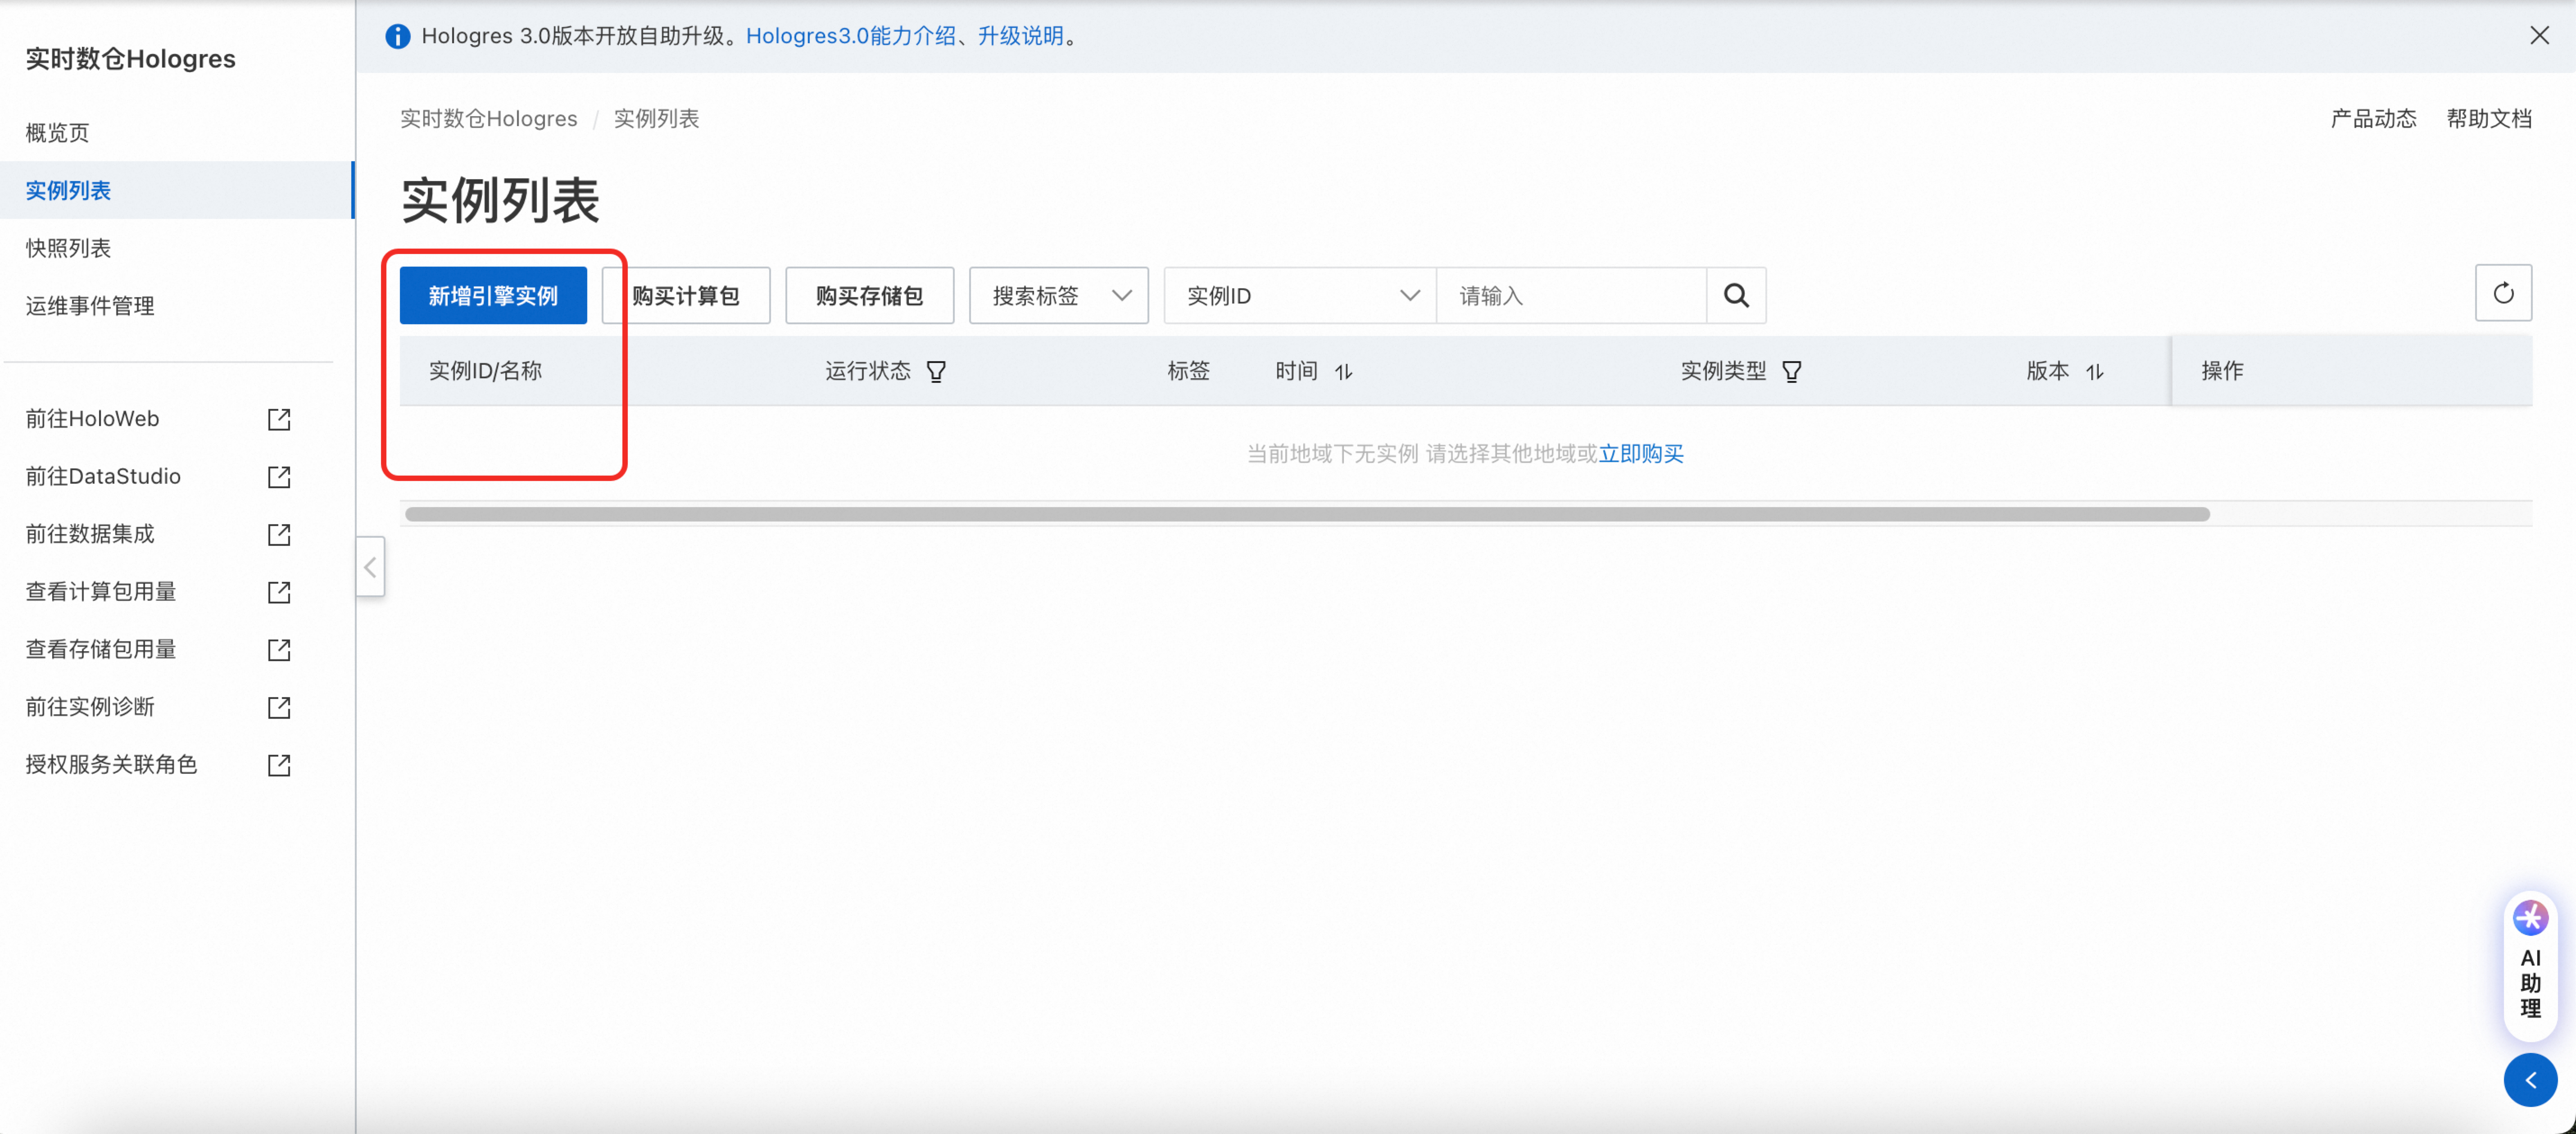Screen dimensions: 2576x1134
Task: Click external link icon beside 查看存储包用量
Action: [x=279, y=650]
